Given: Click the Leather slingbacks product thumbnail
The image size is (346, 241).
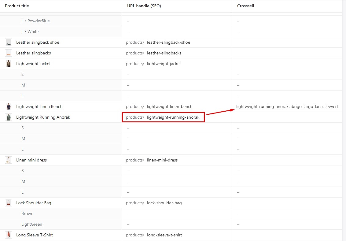Looking at the screenshot, I should (x=9, y=53).
